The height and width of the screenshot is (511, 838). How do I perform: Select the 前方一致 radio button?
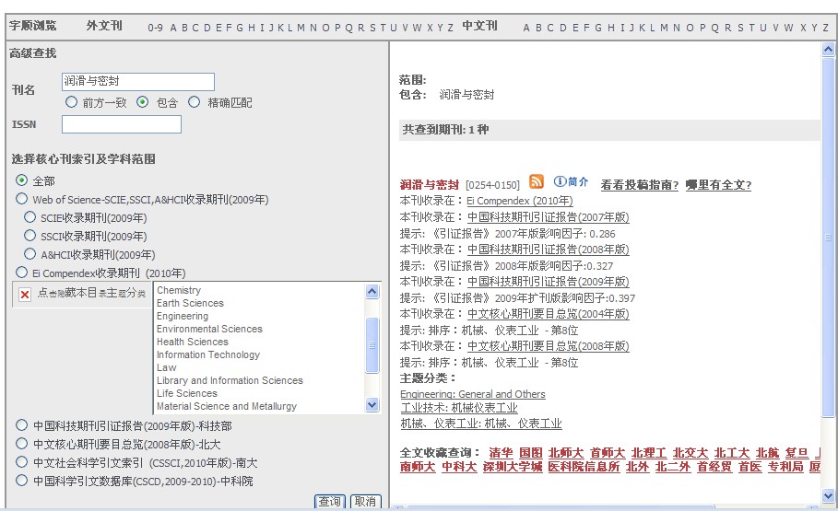coord(71,101)
